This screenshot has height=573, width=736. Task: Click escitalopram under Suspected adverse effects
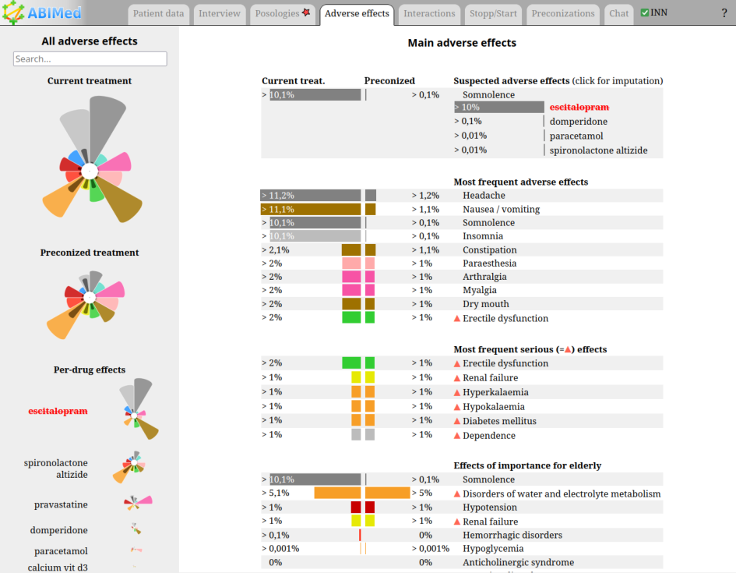(x=579, y=107)
